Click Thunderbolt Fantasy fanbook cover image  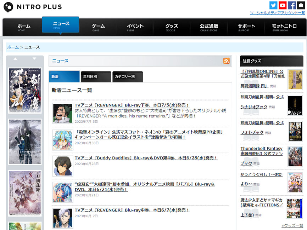click(x=295, y=157)
